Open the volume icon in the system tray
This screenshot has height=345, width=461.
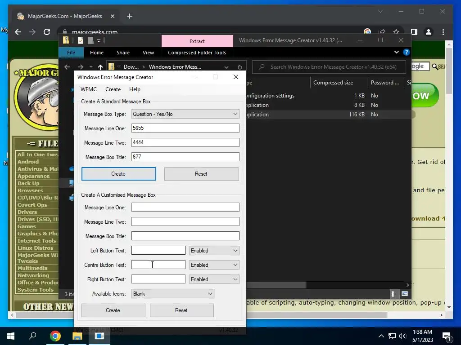point(402,336)
